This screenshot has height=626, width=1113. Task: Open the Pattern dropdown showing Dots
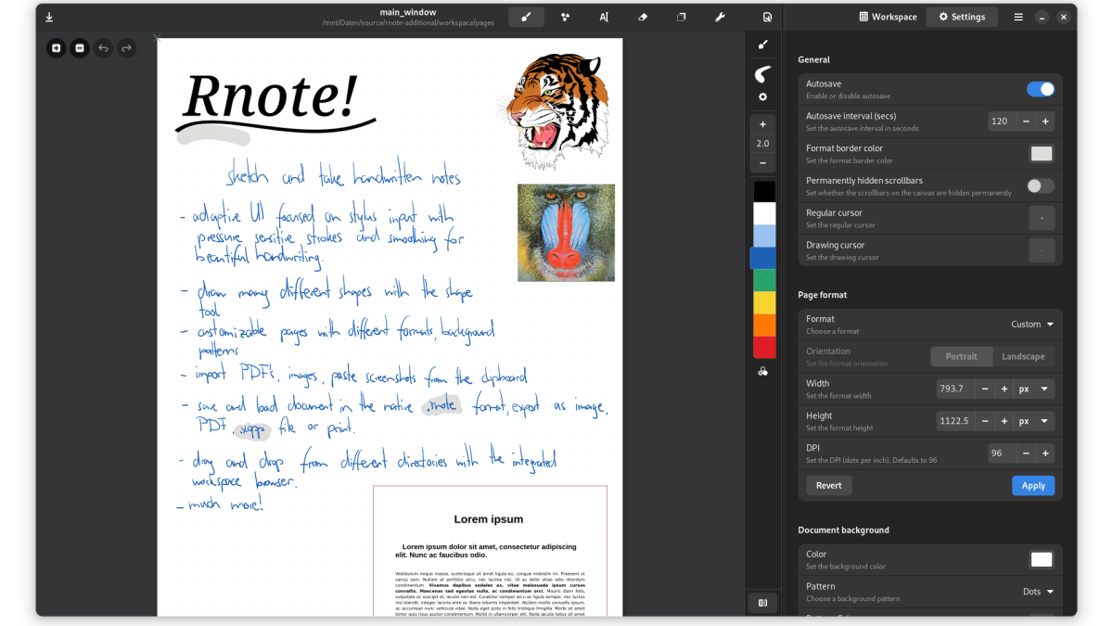(x=1039, y=591)
